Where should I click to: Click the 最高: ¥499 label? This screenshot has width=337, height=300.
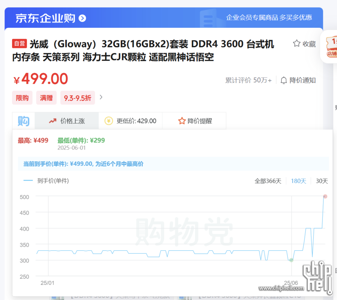(33, 140)
